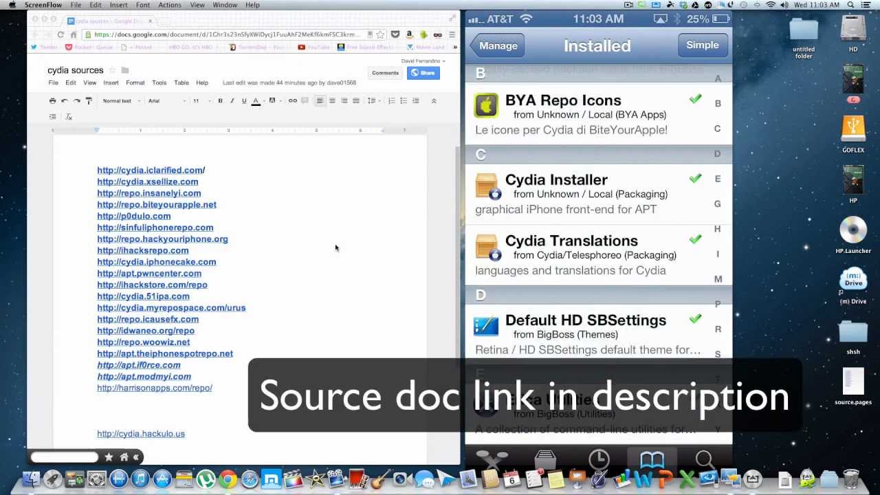Open uTorrent from the Dock
This screenshot has width=880, height=495.
(x=206, y=479)
